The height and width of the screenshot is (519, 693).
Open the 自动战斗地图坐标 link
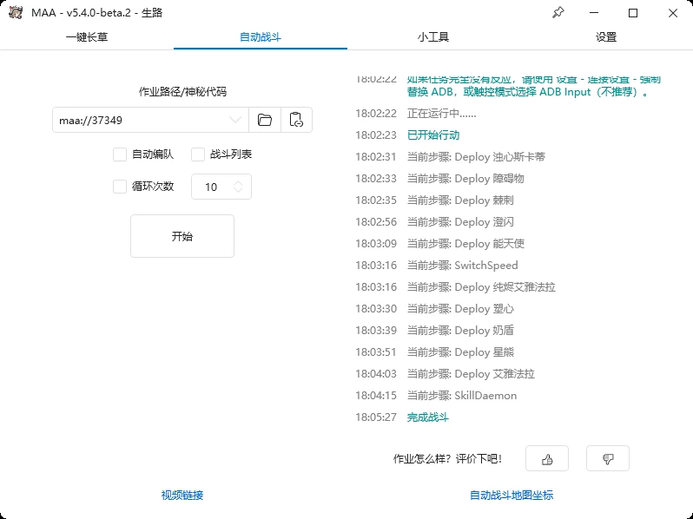point(511,496)
